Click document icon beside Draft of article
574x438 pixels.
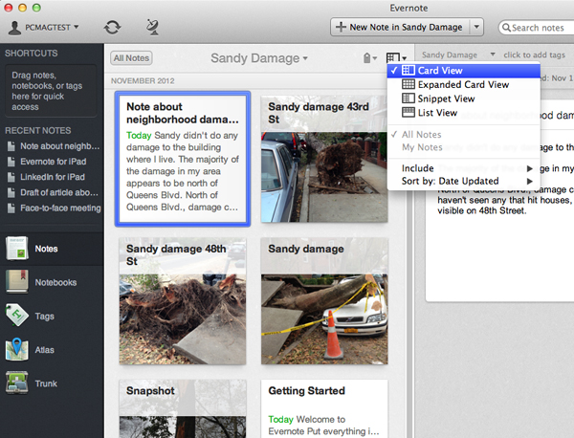click(11, 192)
